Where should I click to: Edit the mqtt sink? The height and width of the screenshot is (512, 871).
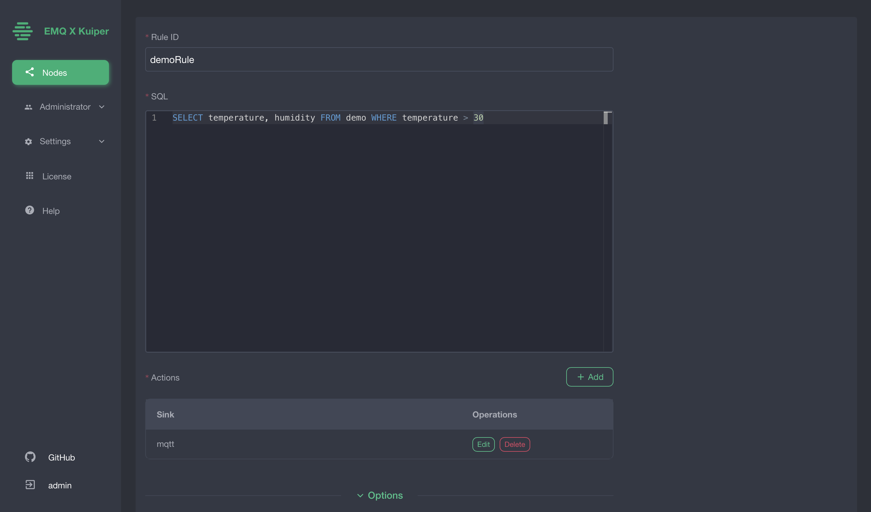click(x=484, y=444)
